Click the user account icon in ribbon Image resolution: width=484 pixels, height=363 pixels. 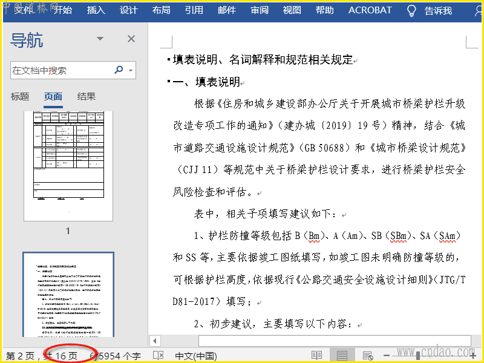478,11
